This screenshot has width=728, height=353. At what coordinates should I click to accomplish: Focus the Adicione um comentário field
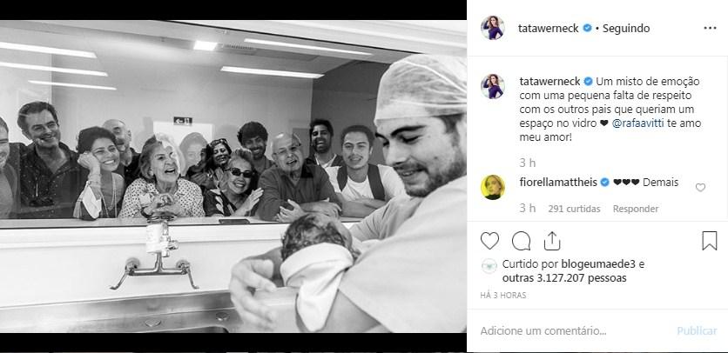[573, 331]
